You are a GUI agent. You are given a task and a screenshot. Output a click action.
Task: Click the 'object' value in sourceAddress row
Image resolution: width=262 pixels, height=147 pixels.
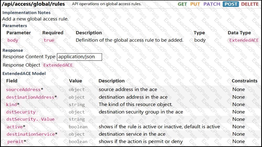(x=77, y=90)
